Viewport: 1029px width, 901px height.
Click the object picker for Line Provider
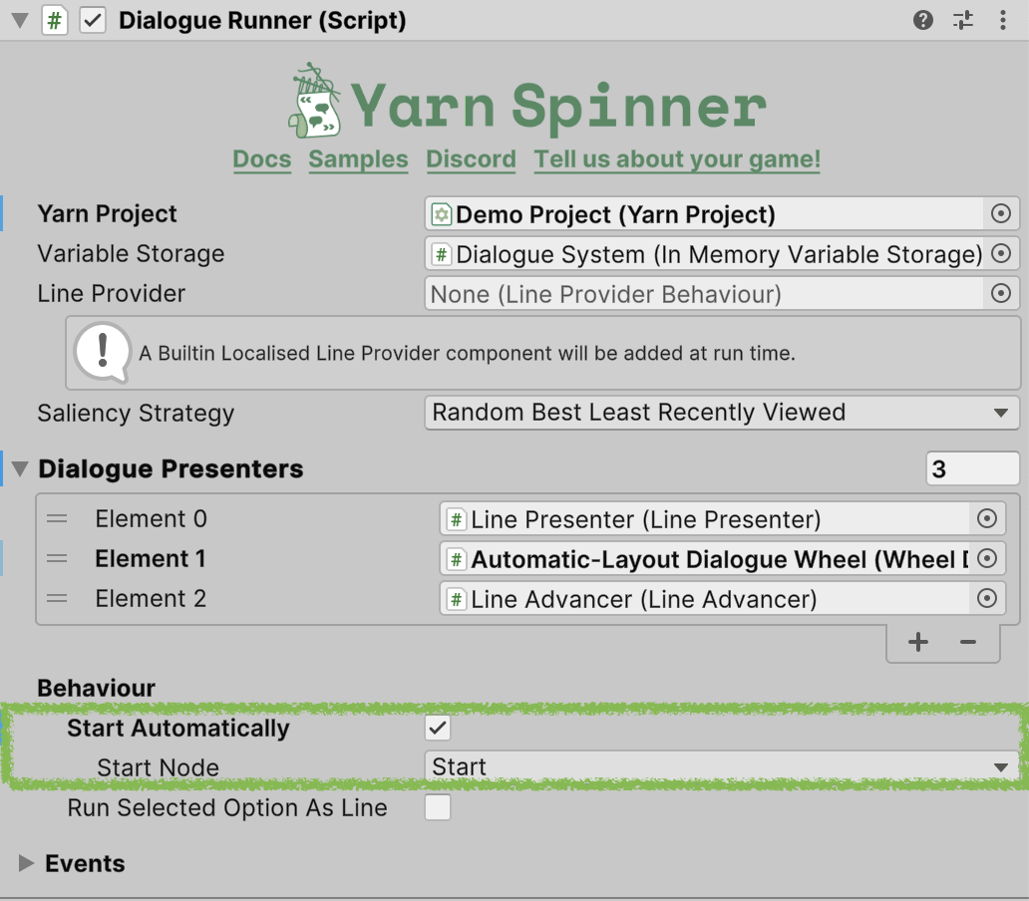click(x=1001, y=294)
